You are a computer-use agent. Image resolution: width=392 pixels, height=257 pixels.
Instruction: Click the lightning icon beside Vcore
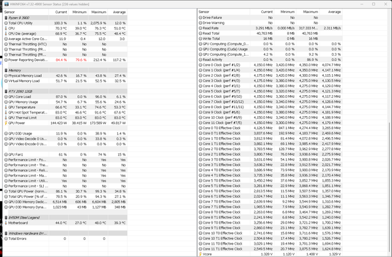[x=200, y=254]
